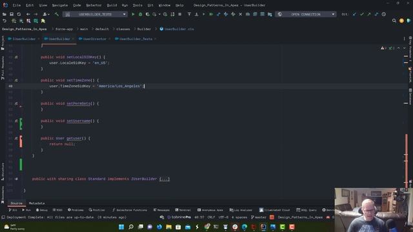Expand the folded Standard class body
Viewport: 413px width, 232px height.
pyautogui.click(x=165, y=179)
